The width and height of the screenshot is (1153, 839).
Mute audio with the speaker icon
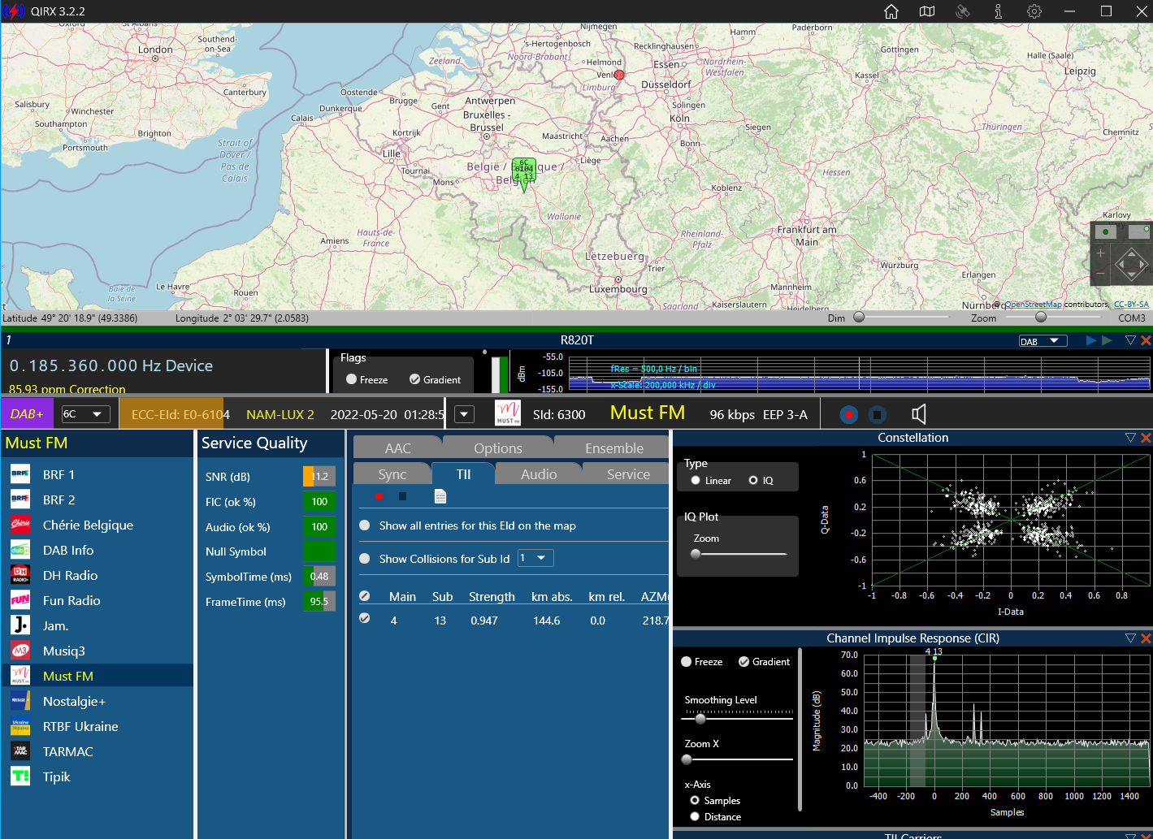[x=919, y=415]
